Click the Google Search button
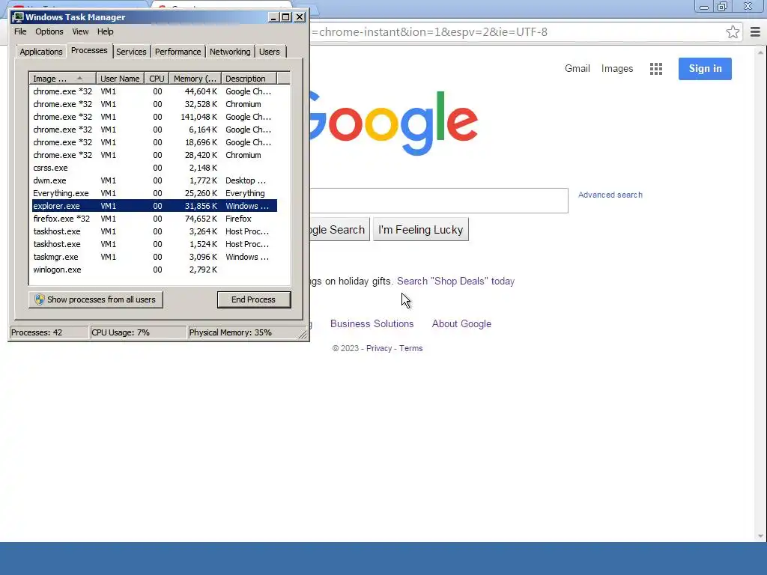Image resolution: width=767 pixels, height=575 pixels. coord(340,230)
